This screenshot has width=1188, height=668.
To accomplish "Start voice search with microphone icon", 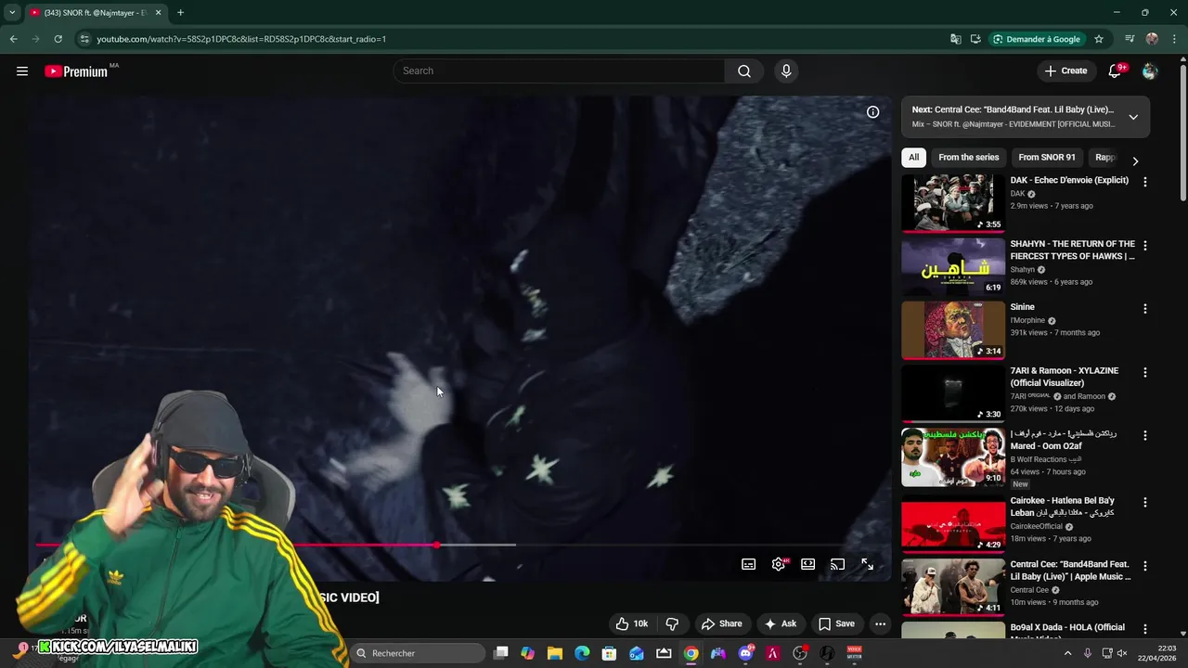I will pyautogui.click(x=786, y=71).
